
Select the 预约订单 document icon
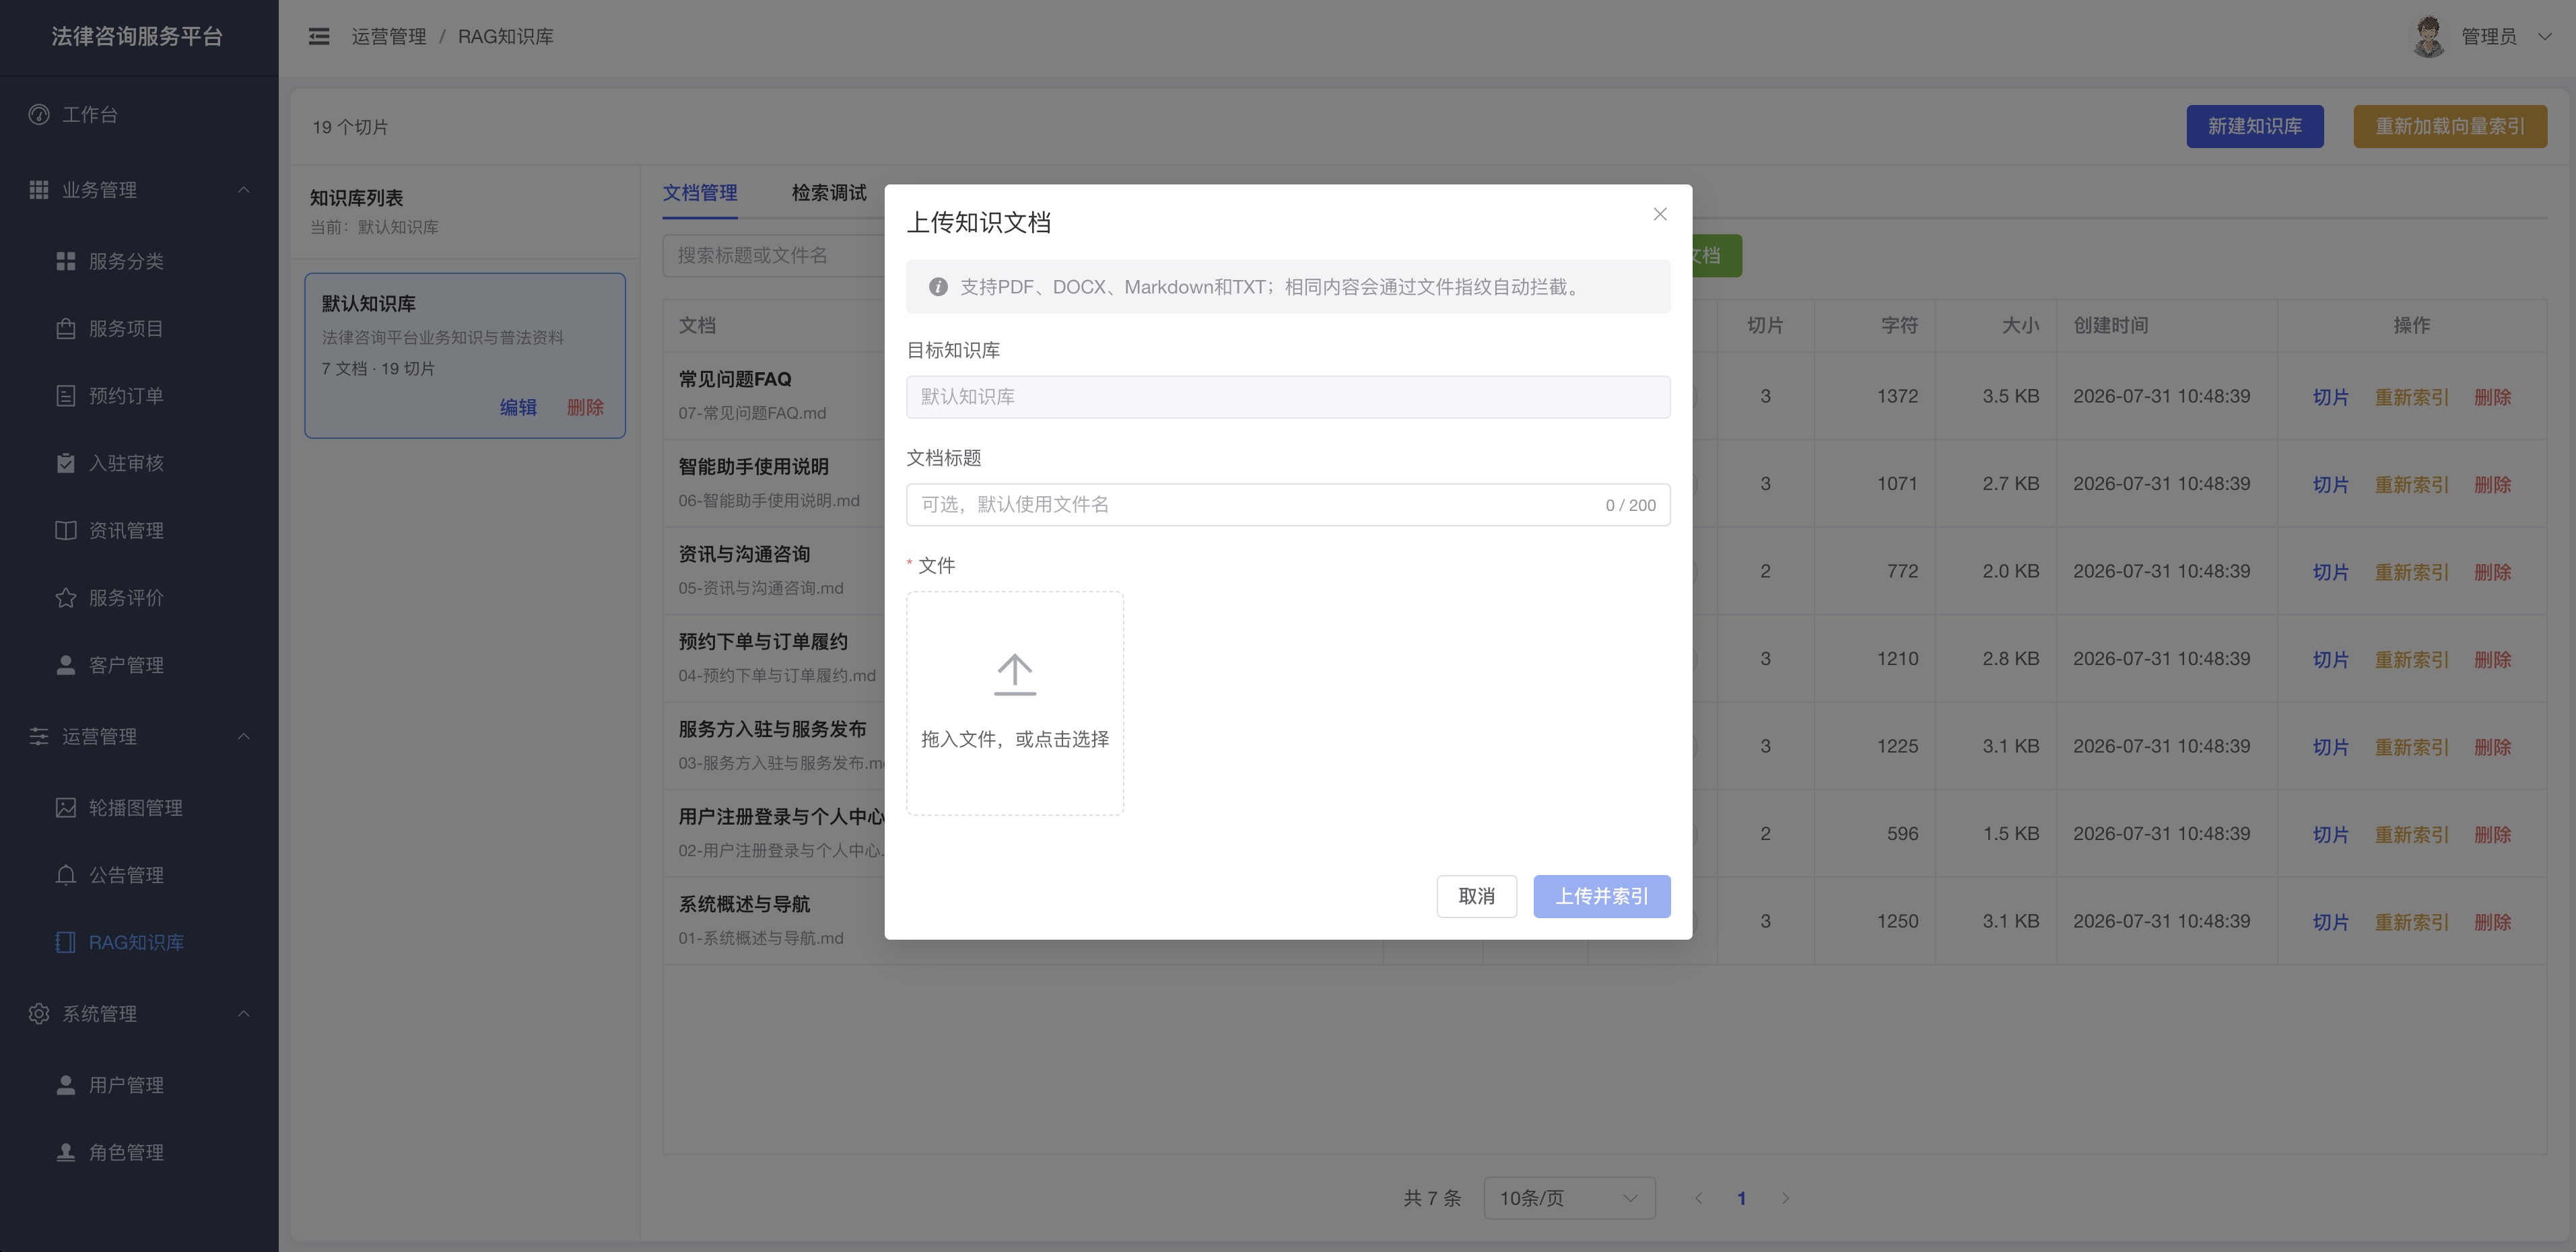pyautogui.click(x=66, y=396)
